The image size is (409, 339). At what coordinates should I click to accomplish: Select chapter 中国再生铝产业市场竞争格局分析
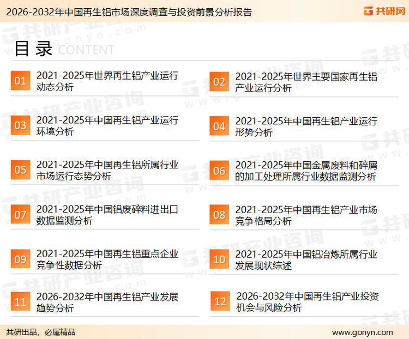[306, 215]
